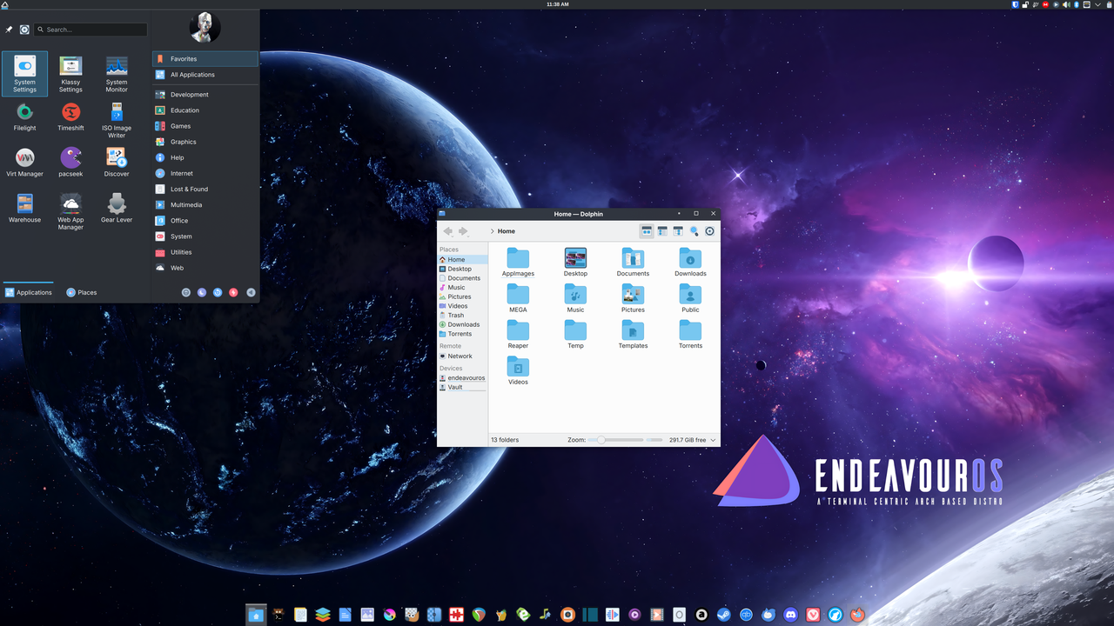
Task: Open Vivaldi from the dock
Action: [x=813, y=615]
